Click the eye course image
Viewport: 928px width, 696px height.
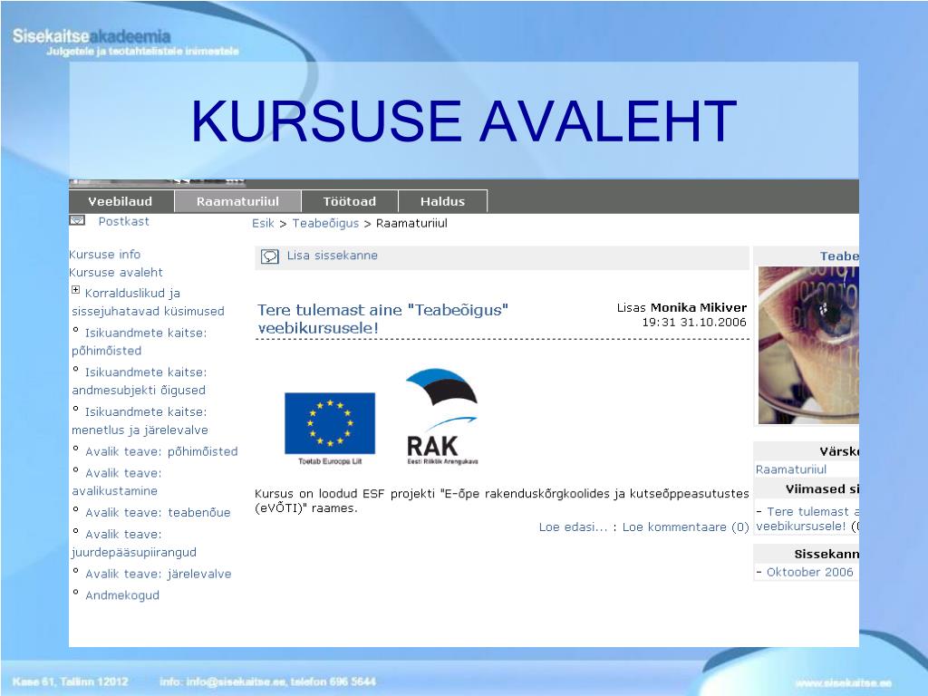click(x=808, y=345)
